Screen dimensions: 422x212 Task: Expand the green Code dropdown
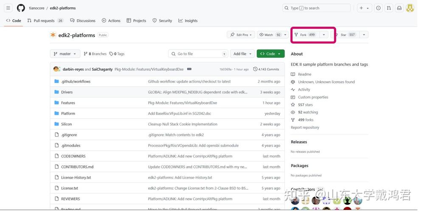coord(270,54)
